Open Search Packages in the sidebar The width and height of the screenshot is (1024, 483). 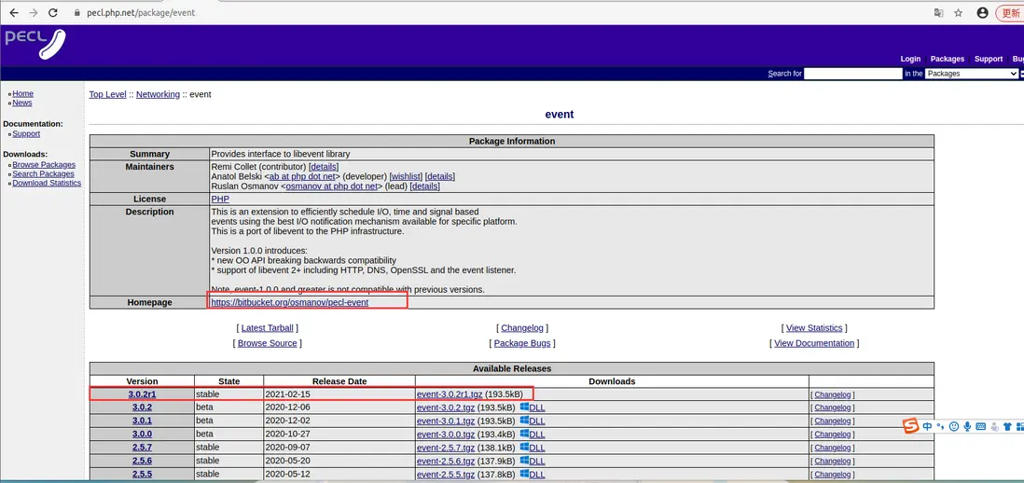point(43,174)
